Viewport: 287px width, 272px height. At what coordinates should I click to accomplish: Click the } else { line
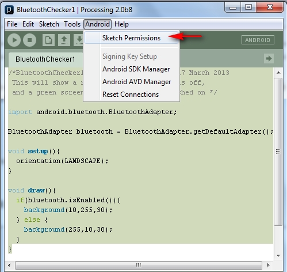(32, 220)
